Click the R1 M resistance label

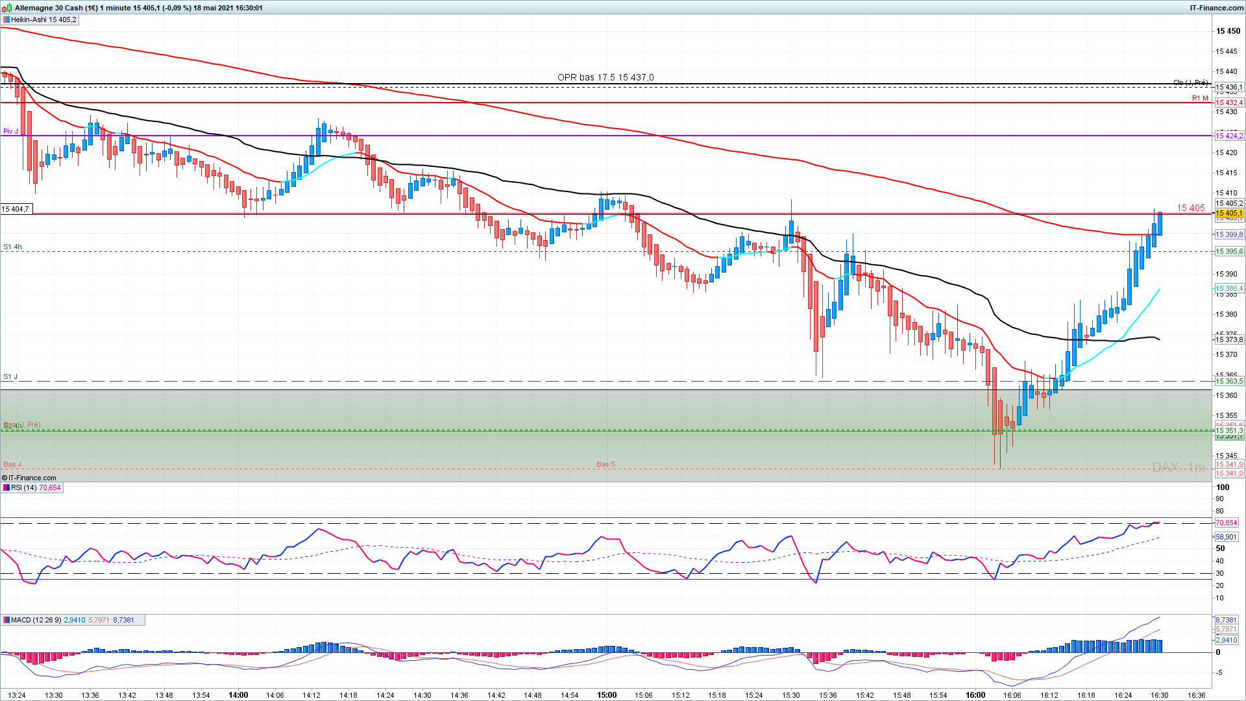tap(1200, 98)
